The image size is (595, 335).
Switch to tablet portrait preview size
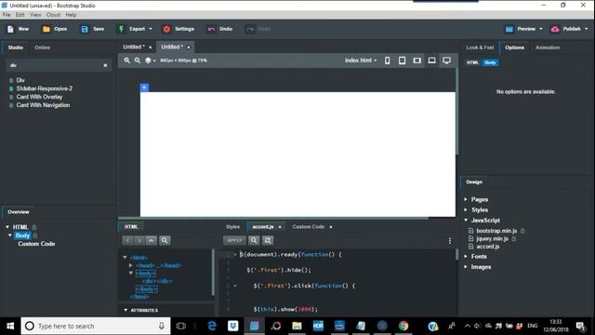coord(402,60)
